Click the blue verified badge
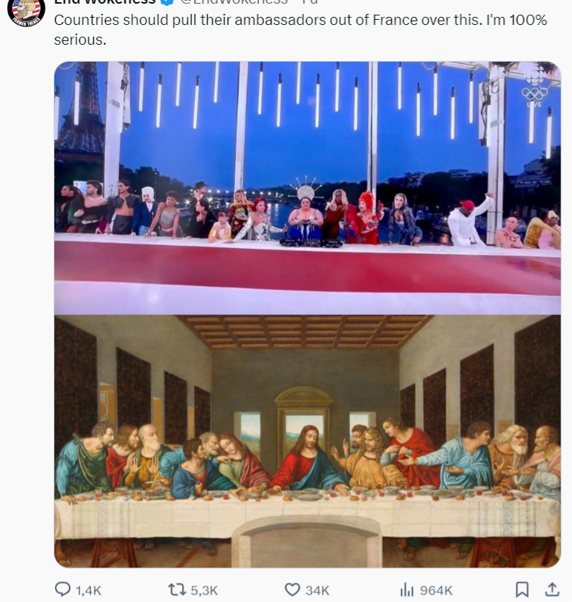This screenshot has height=602, width=572. coord(167,1)
